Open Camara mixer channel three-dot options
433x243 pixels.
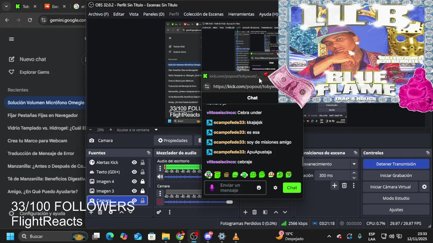(160, 193)
